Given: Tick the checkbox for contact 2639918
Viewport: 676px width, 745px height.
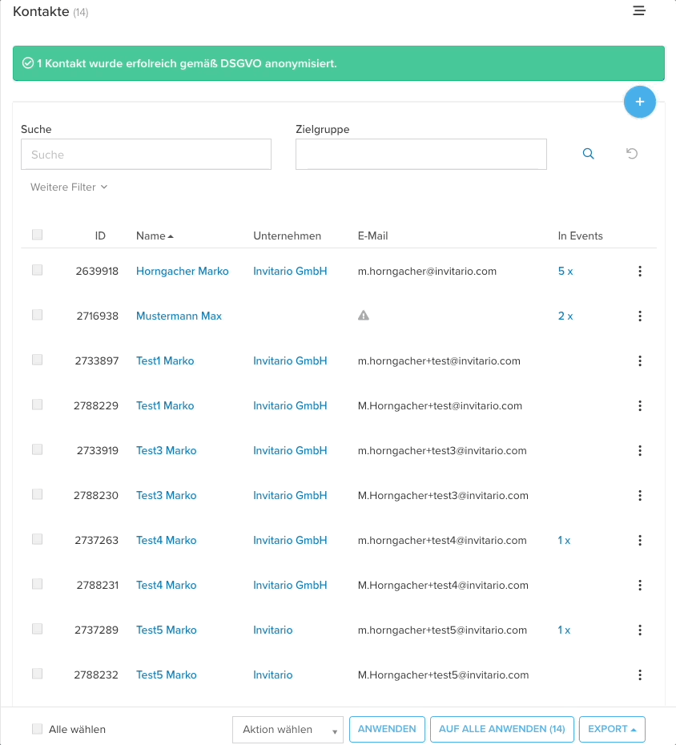Looking at the screenshot, I should pos(37,271).
